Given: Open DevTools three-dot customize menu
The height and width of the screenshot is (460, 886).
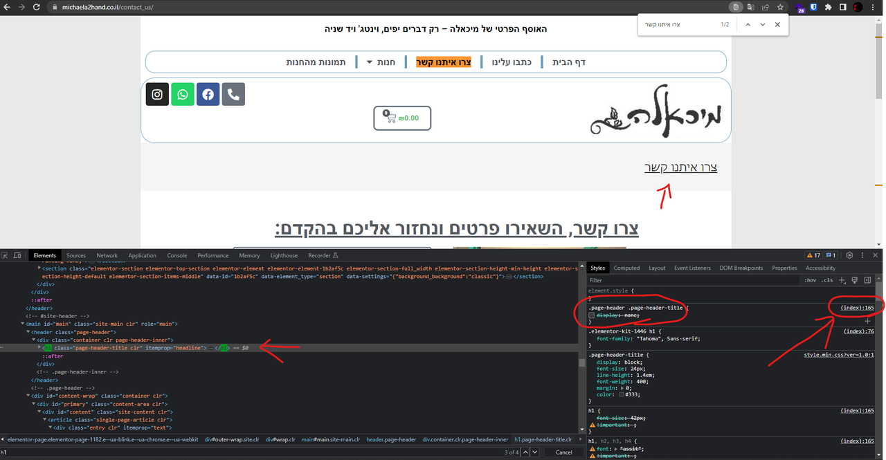Looking at the screenshot, I should [862, 255].
